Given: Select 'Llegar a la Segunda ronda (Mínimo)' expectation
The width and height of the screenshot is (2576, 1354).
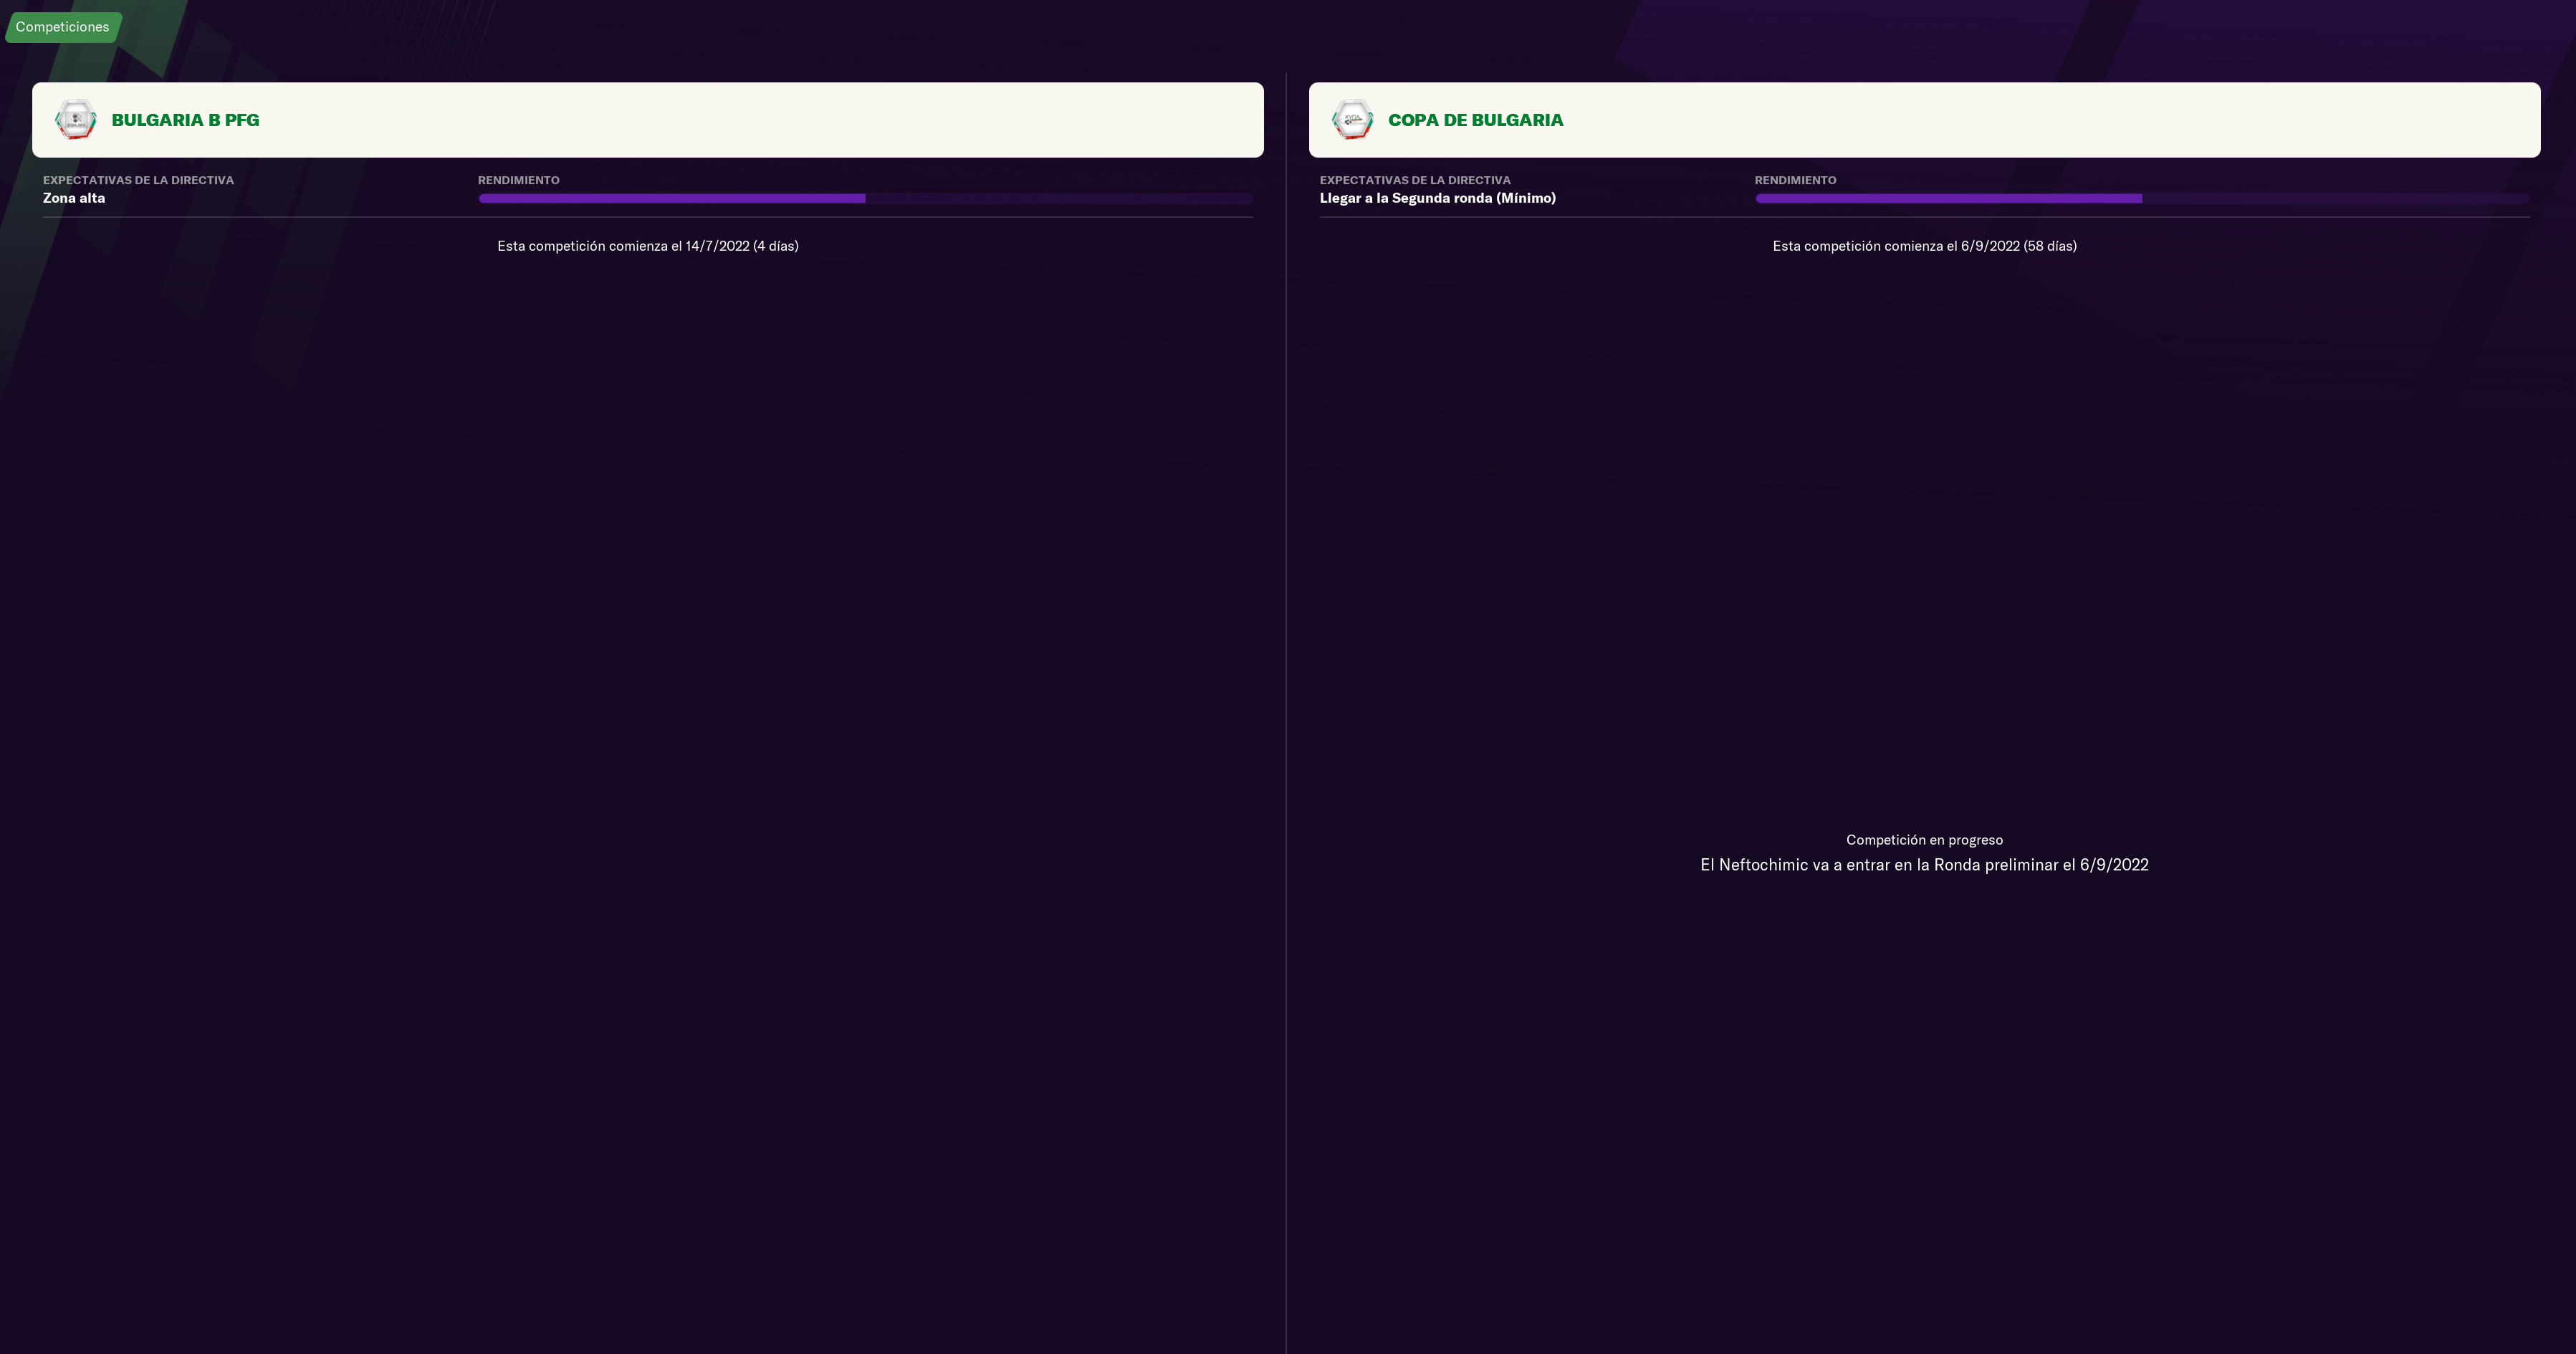Looking at the screenshot, I should point(1437,198).
